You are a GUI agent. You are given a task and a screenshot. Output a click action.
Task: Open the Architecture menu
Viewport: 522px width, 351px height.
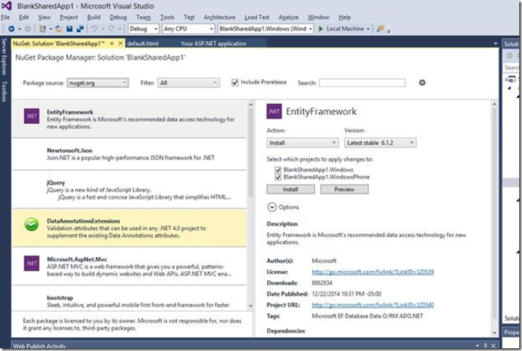click(x=219, y=17)
